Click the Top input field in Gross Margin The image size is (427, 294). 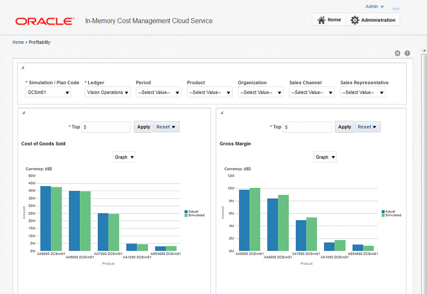[307, 127]
